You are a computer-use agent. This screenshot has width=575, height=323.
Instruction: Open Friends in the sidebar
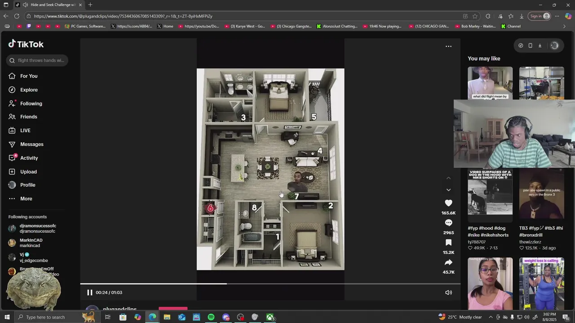28,117
